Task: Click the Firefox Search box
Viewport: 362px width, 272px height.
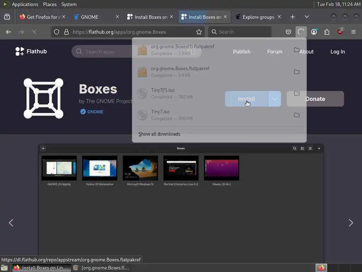Action: 240,32
